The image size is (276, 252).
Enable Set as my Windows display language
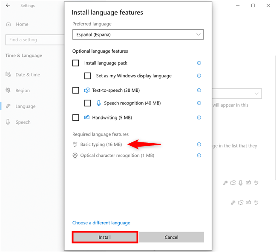(87, 76)
